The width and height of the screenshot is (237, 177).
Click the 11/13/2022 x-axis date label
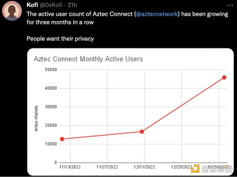click(70, 167)
